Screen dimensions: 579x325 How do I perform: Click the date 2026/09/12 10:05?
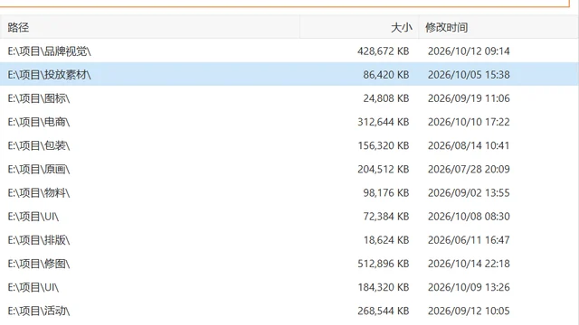[469, 311]
